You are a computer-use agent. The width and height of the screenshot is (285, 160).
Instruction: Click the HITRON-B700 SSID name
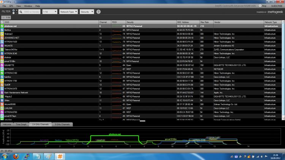point(11,112)
